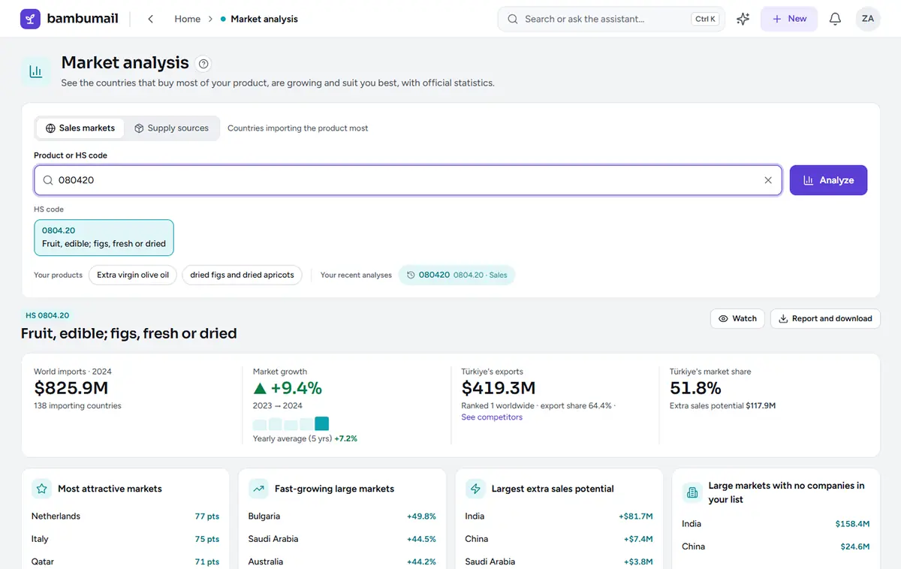This screenshot has width=901, height=569.
Task: Select Saudi Arabia in Fast-growing large markets
Action: pos(342,539)
